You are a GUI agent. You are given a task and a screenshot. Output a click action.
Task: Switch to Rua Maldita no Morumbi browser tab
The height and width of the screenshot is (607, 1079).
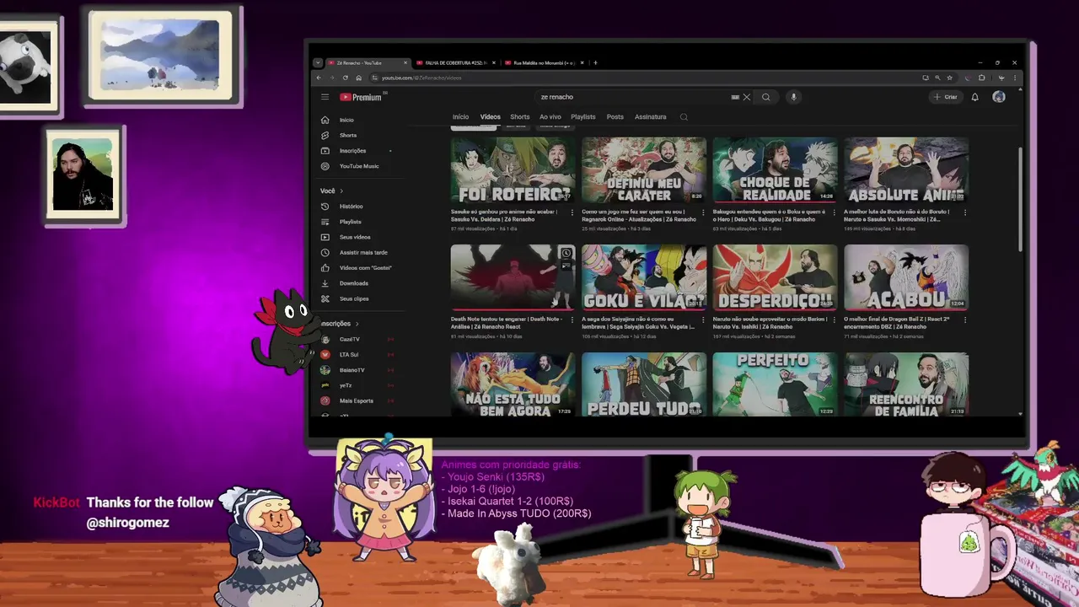[x=544, y=63]
